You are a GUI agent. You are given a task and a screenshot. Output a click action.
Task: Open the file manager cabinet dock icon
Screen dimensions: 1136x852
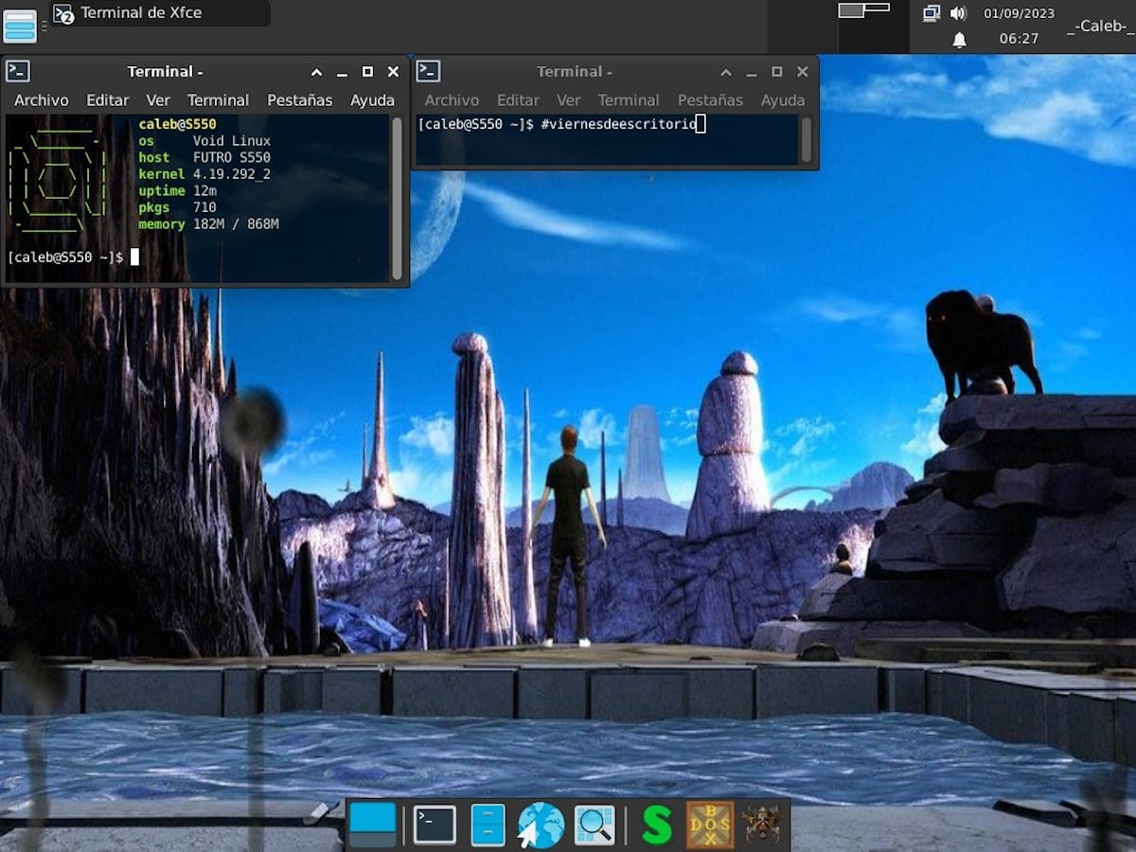(488, 825)
